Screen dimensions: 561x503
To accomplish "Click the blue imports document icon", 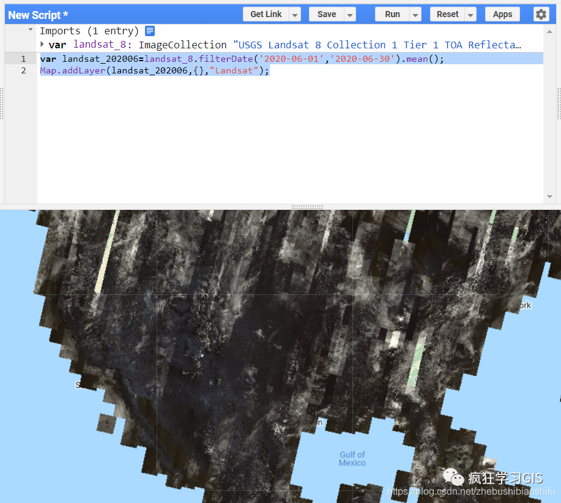I will (150, 31).
